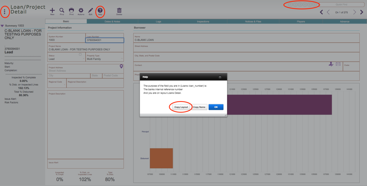Collapse the Summary 1003 disclosure triangle
Viewport: 367px width, 186px height.
point(3,26)
